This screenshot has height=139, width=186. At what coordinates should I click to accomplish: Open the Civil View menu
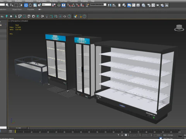64,1
